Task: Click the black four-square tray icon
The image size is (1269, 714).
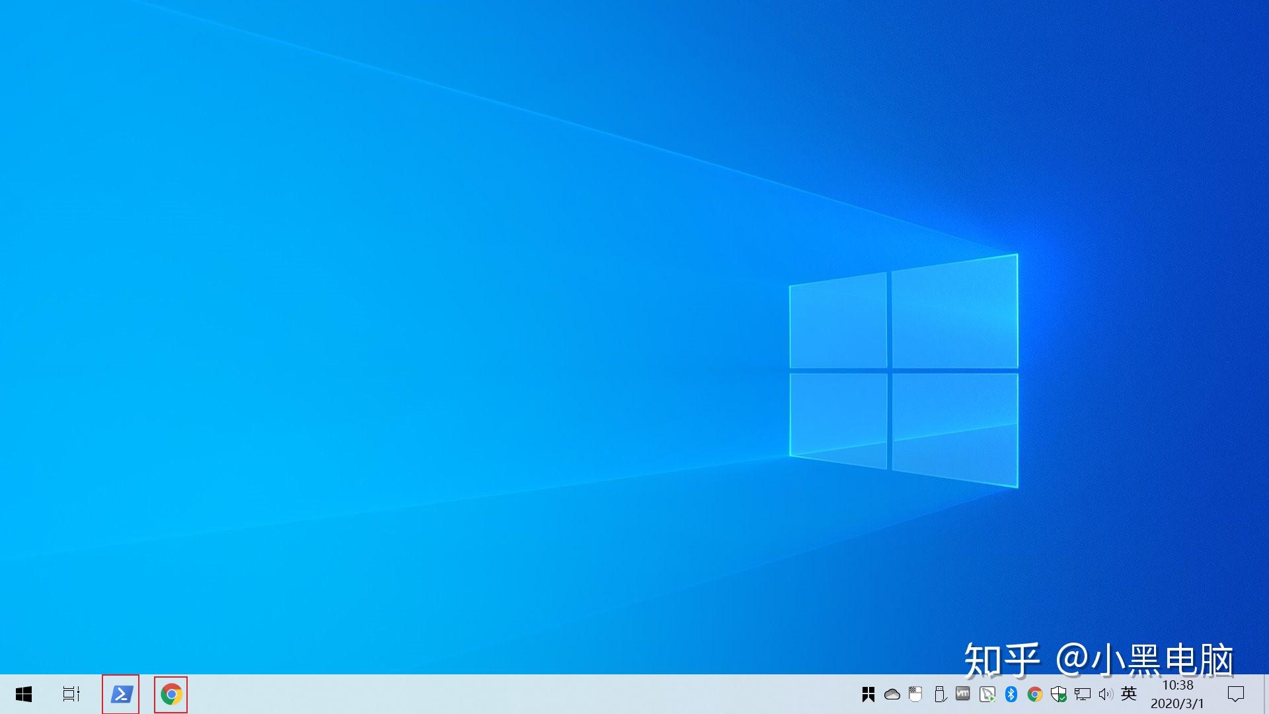Action: click(868, 694)
